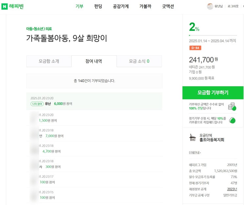Image resolution: width=244 pixels, height=205 pixels.
Task: Open the 2023년 financial disclosure link
Action: (232, 189)
